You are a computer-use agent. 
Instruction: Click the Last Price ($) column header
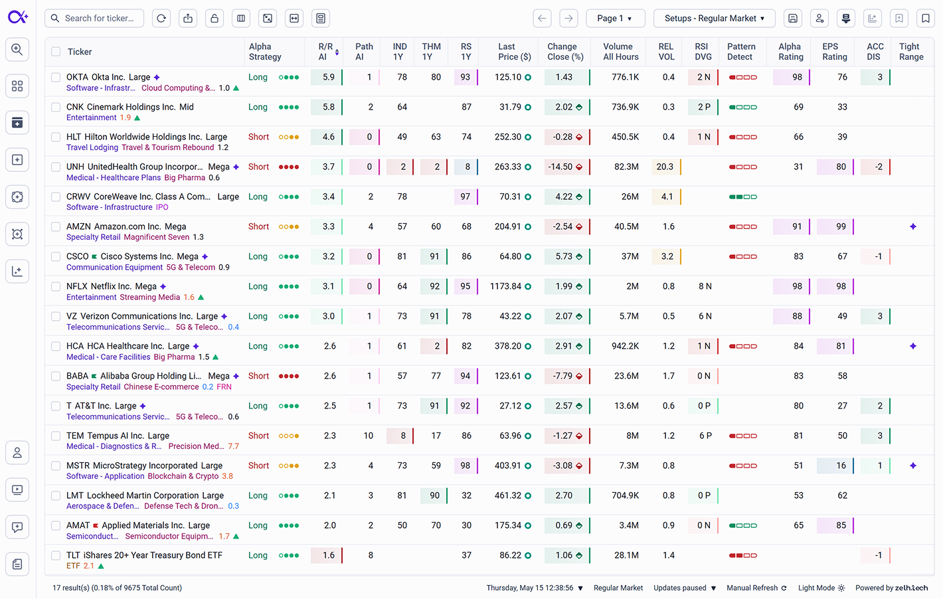click(x=514, y=52)
